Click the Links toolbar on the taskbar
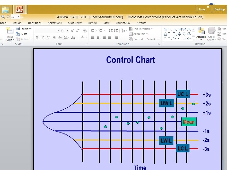The image size is (227, 170). 202,9
